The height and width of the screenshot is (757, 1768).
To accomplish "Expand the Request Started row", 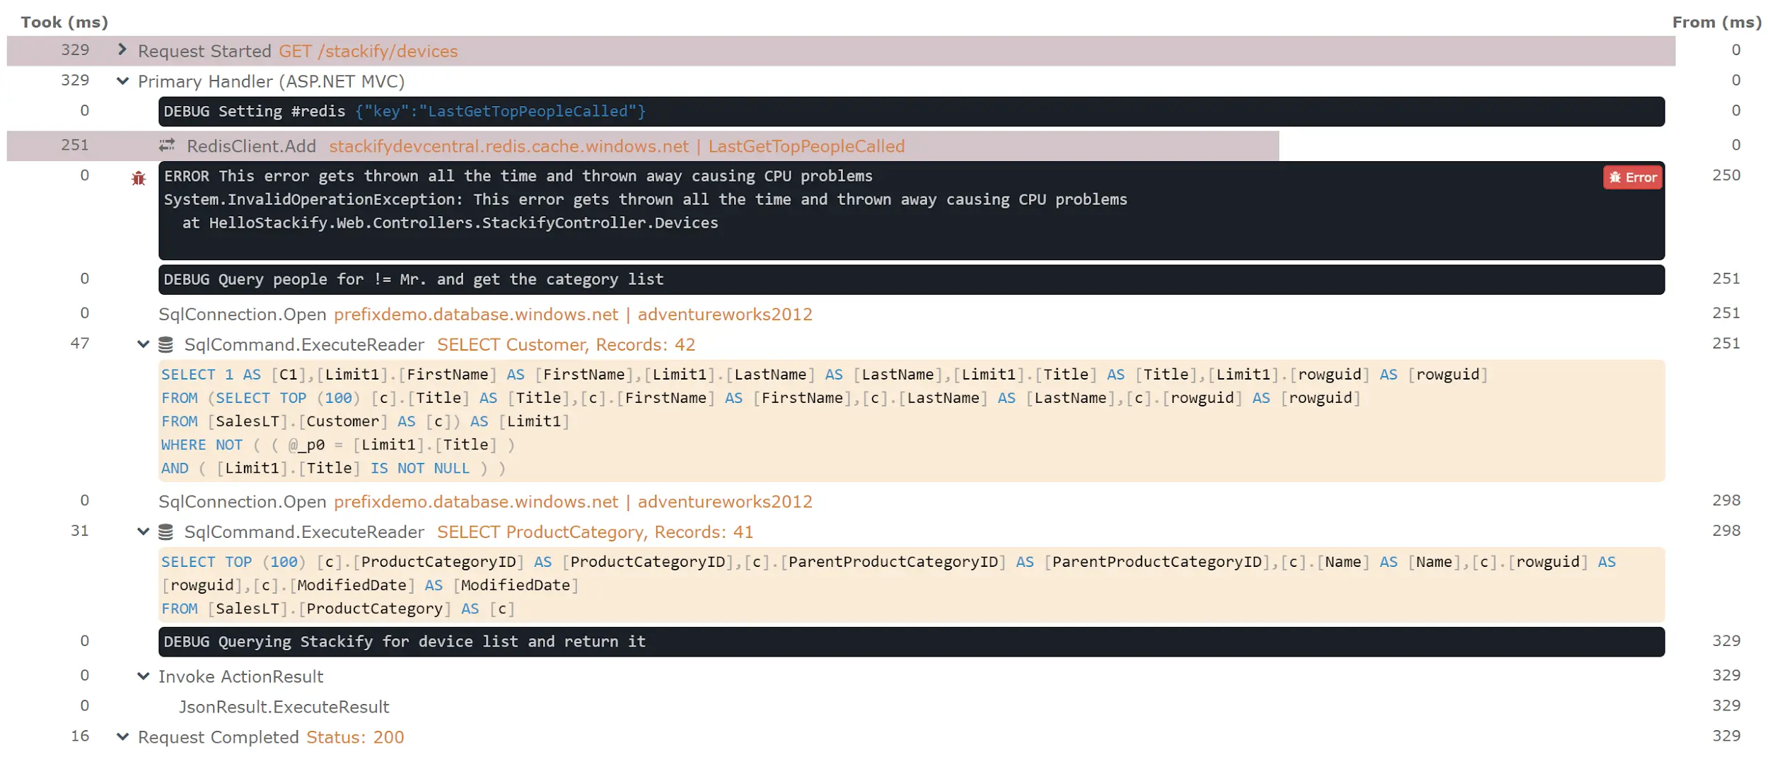I will [x=122, y=49].
